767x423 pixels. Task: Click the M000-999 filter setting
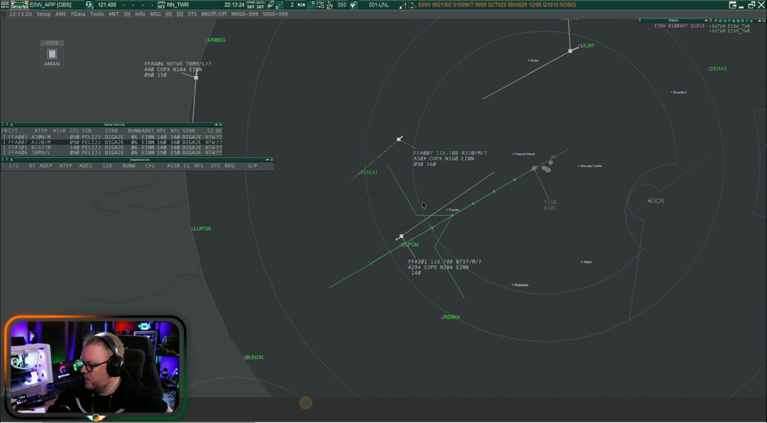(244, 14)
